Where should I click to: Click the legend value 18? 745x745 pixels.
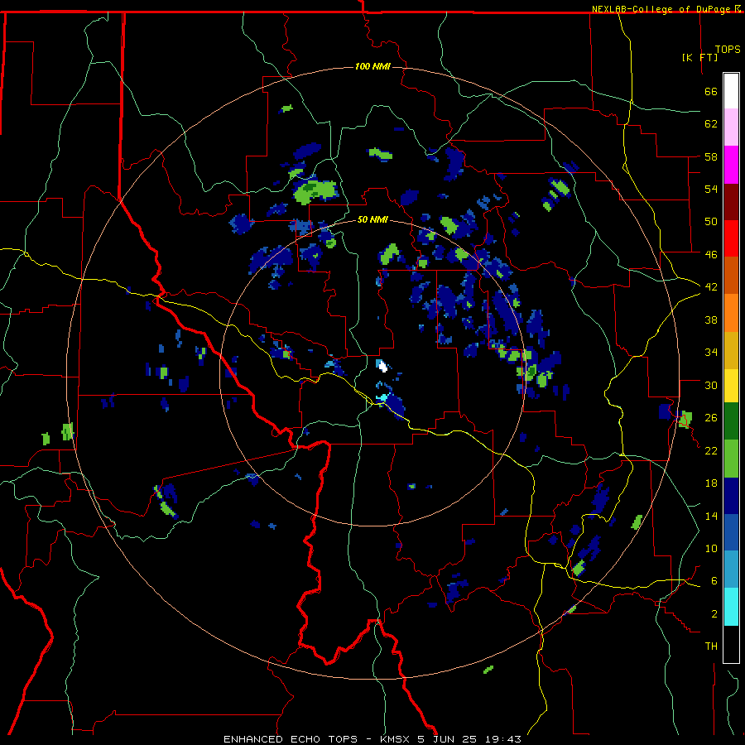[x=711, y=483]
